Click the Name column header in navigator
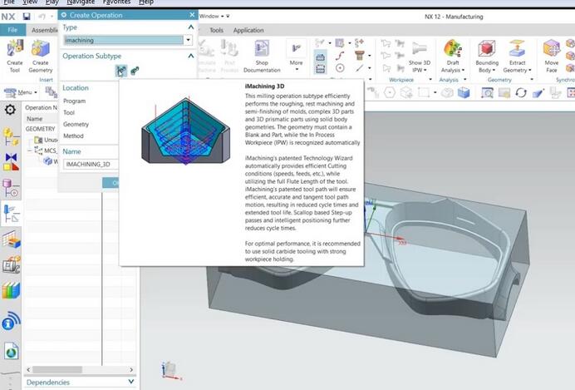This screenshot has width=575, height=390. pos(34,119)
